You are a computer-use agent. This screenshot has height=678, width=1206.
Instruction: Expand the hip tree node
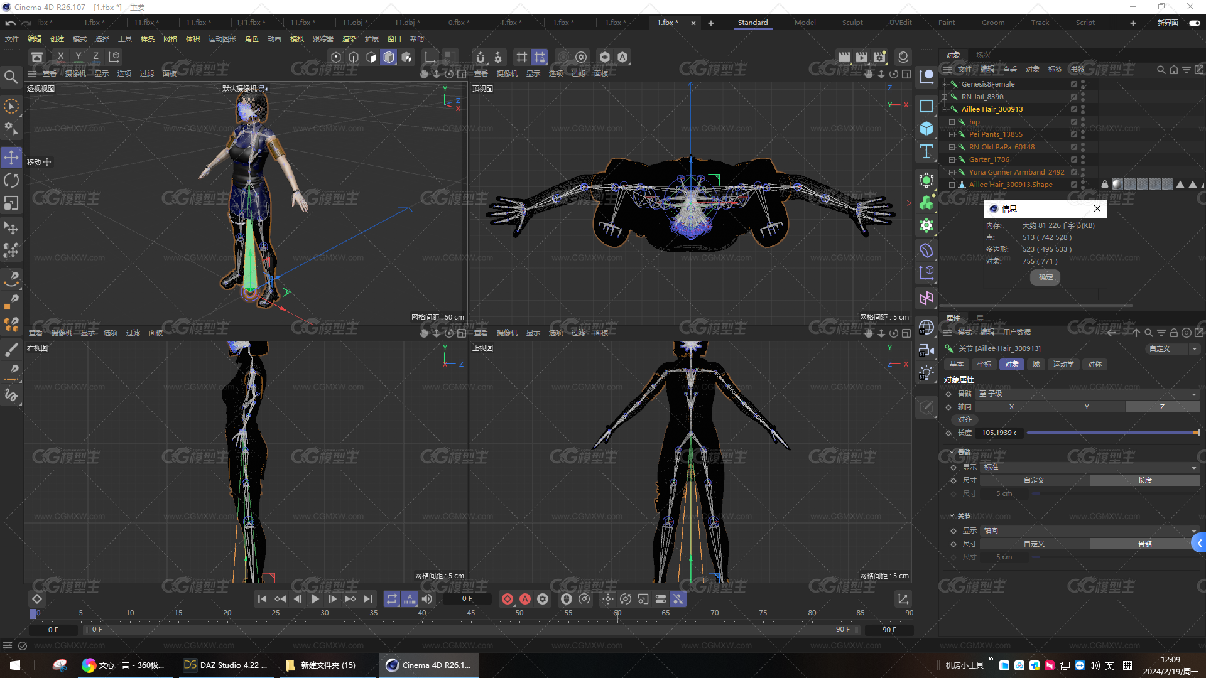(x=952, y=122)
